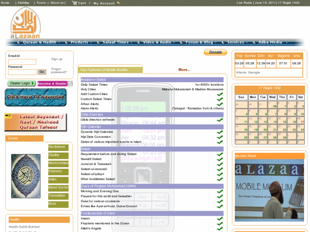This screenshot has width=310, height=232.
Task: Click the pencil icon beside My Account
Action: (x=119, y=3)
